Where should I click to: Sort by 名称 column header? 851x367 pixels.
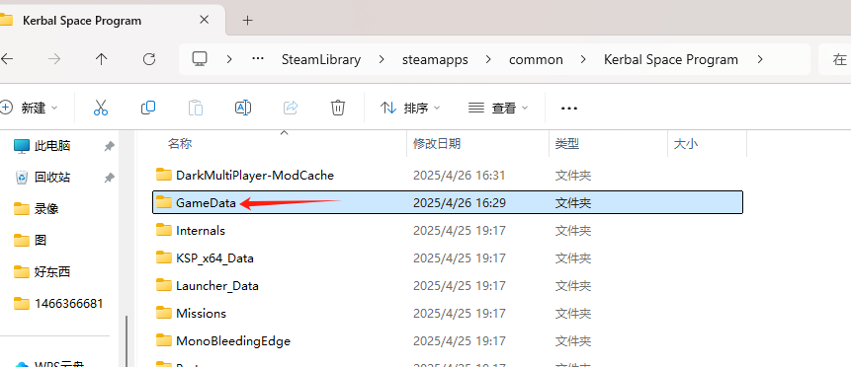[180, 144]
